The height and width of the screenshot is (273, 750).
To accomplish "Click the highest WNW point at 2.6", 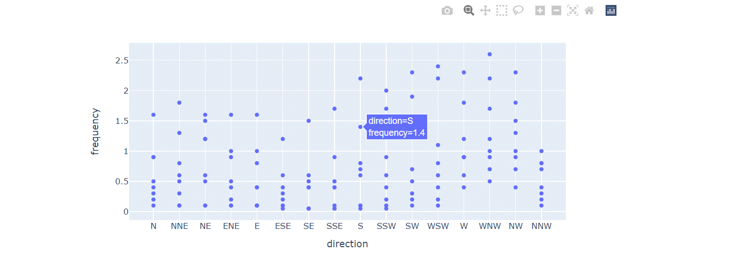I will coord(490,55).
